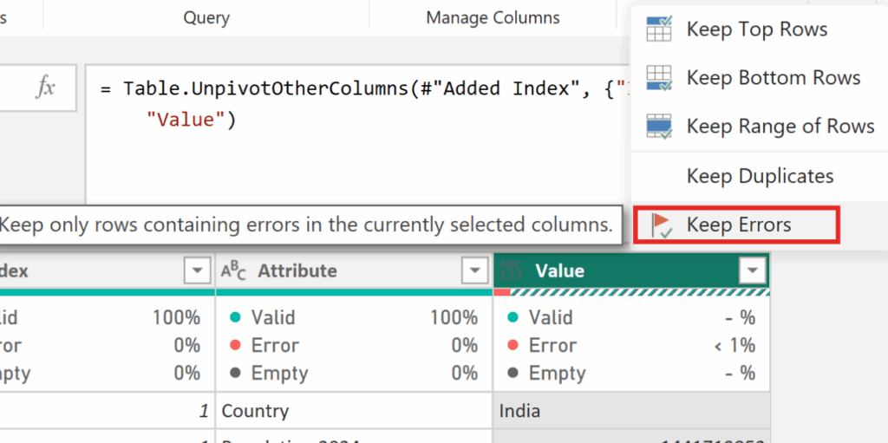Click the red flag Keep Errors icon
Viewport: 888px width, 443px height.
click(661, 225)
